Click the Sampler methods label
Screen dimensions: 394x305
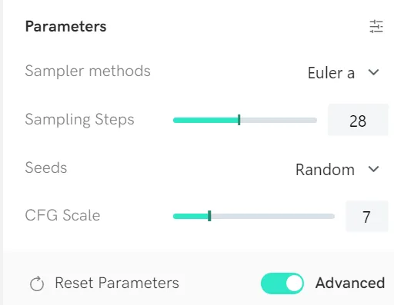pos(88,71)
